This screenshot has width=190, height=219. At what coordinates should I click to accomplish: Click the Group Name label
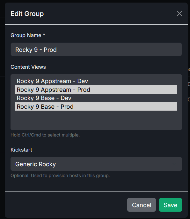click(x=26, y=35)
